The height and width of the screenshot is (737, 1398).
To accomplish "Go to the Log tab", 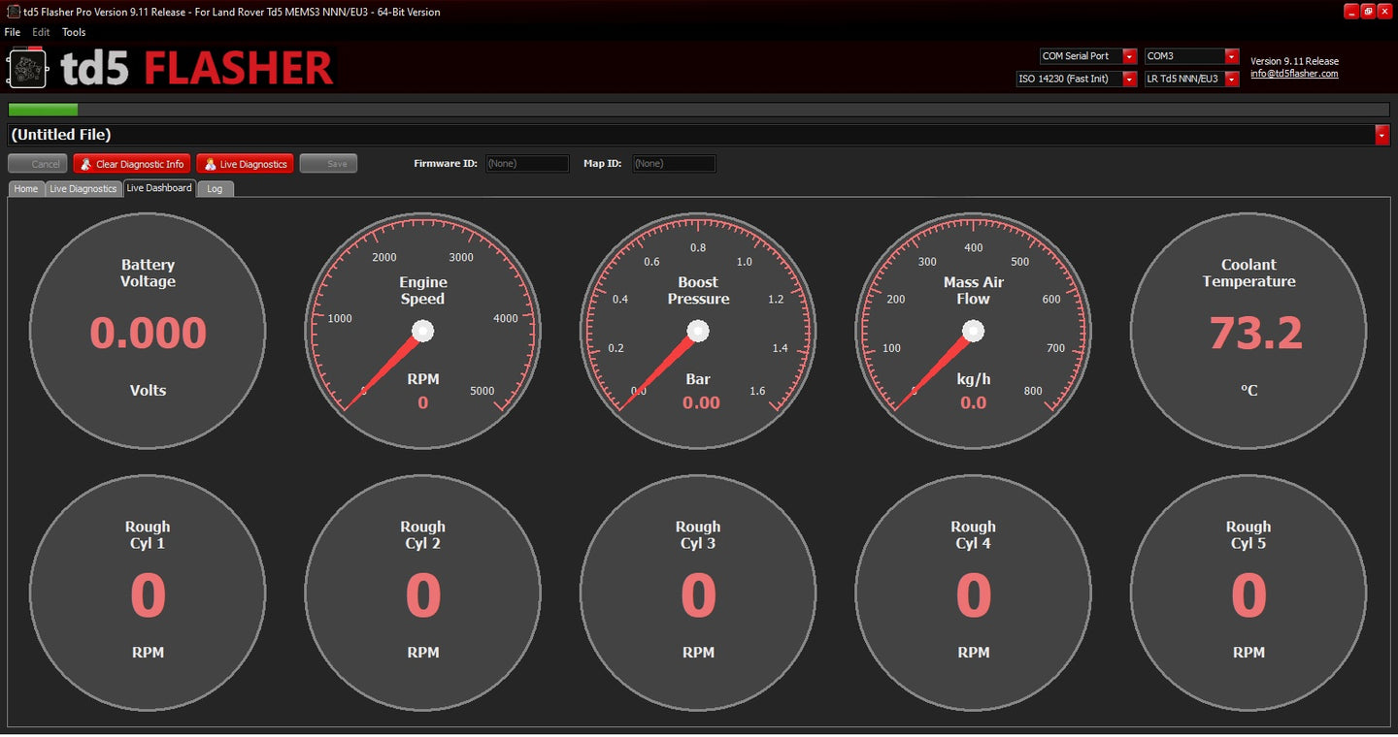I will 215,188.
